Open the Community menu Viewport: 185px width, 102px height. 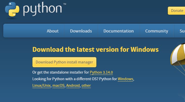(157, 31)
